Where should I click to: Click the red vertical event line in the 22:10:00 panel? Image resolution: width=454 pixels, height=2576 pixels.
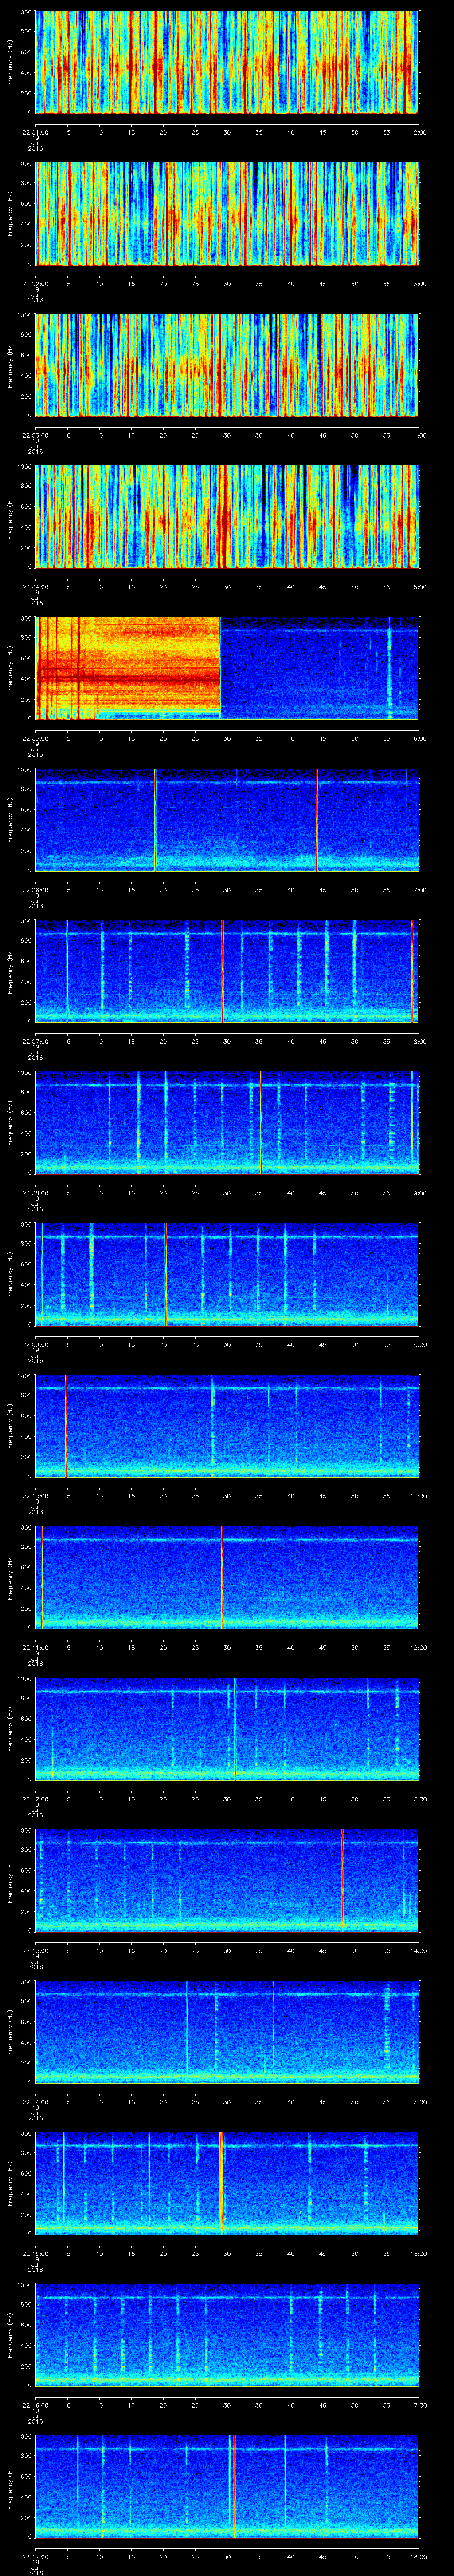(x=66, y=1426)
